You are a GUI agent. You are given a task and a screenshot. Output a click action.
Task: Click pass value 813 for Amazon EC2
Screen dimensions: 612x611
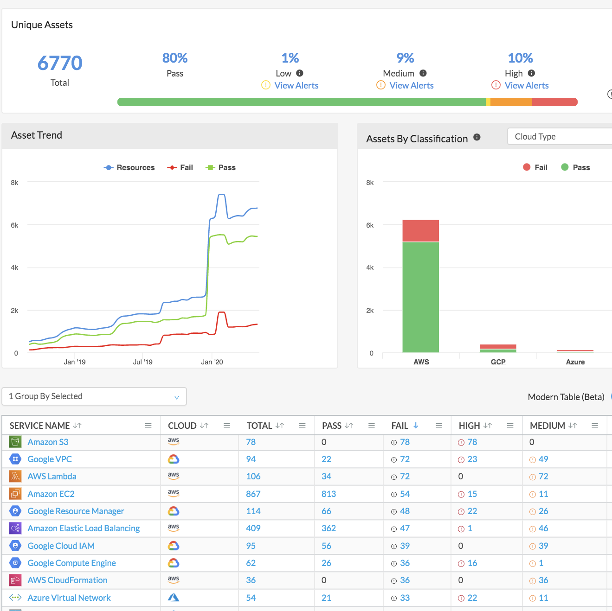(x=329, y=494)
